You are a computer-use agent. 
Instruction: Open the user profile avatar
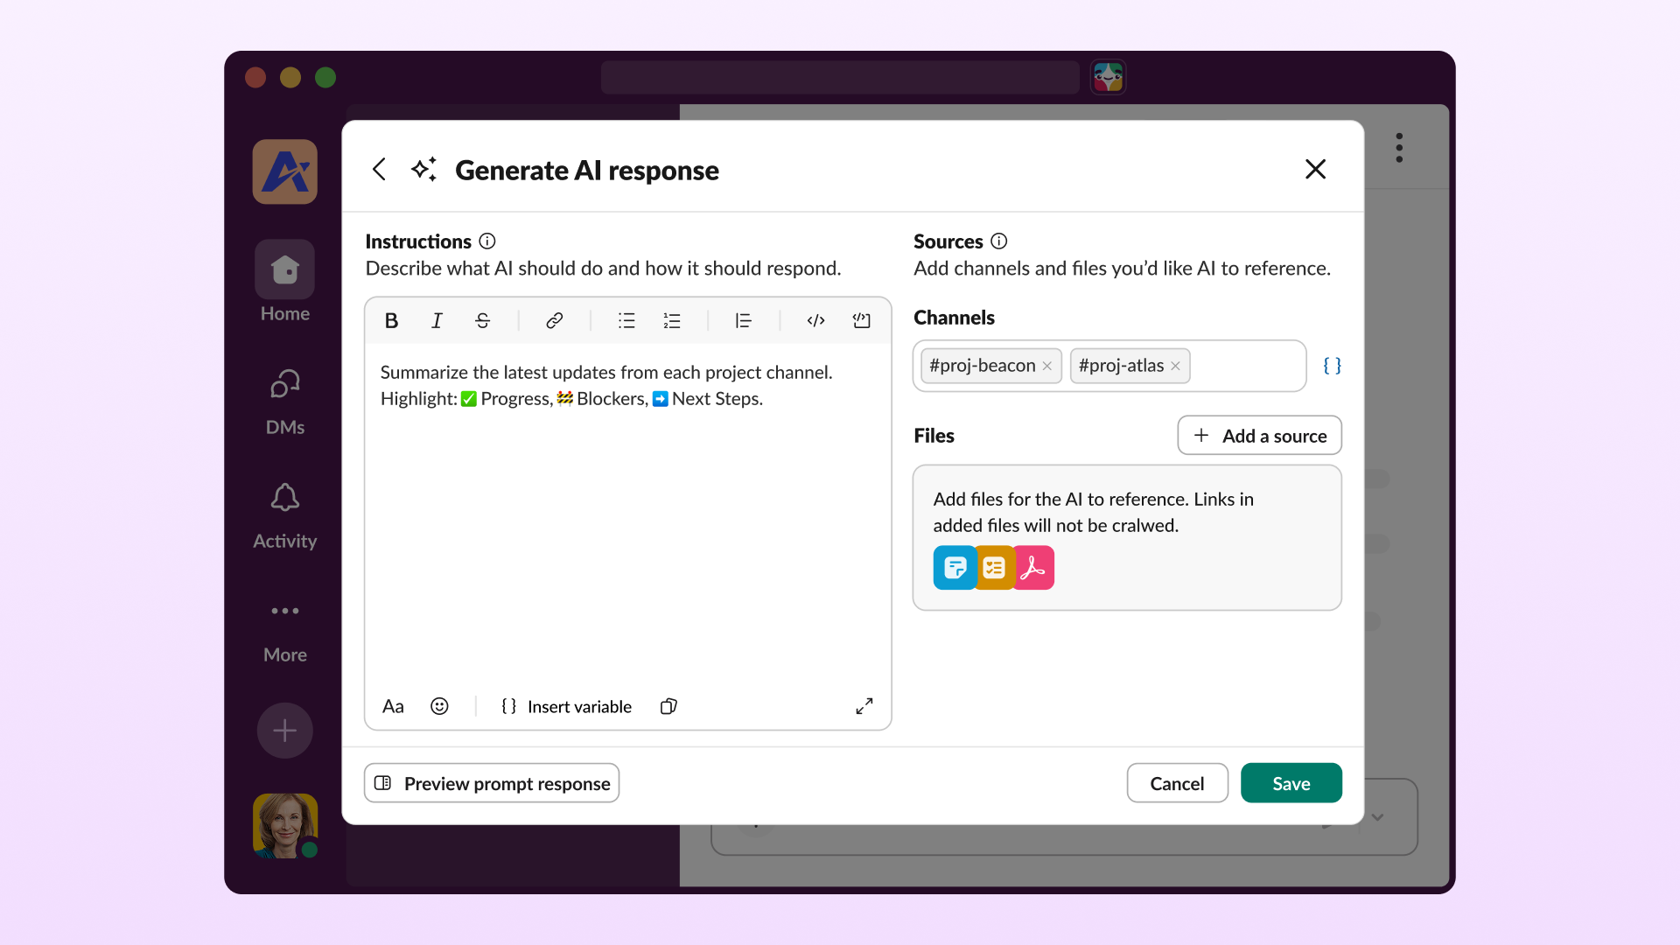click(x=285, y=826)
